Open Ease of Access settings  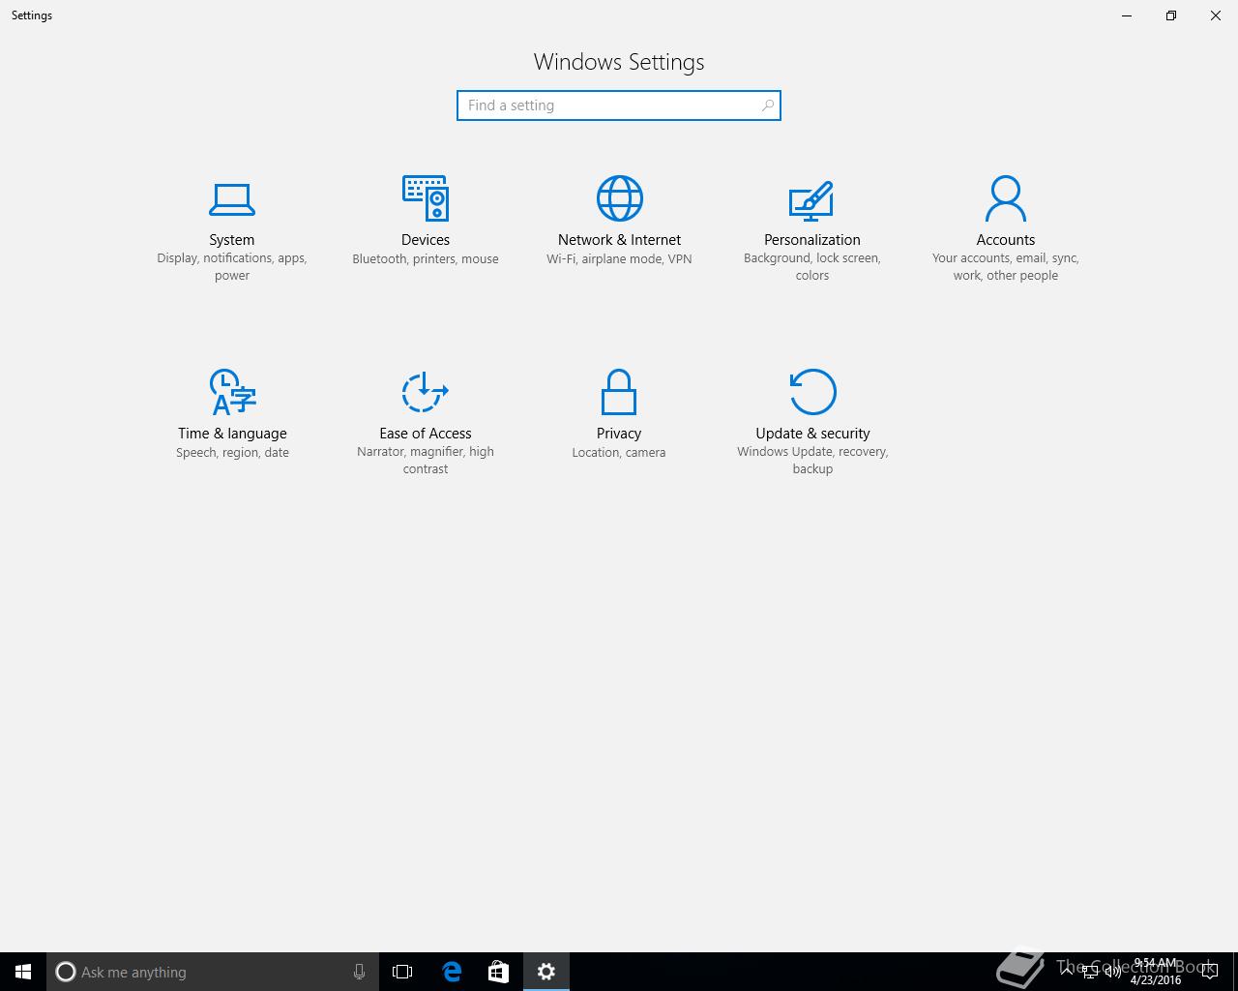click(426, 423)
